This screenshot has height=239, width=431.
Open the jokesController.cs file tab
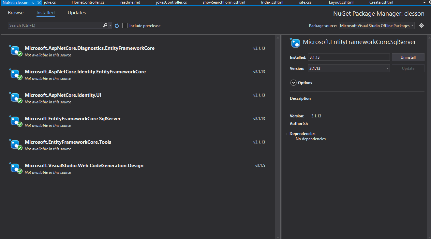pos(172,2)
